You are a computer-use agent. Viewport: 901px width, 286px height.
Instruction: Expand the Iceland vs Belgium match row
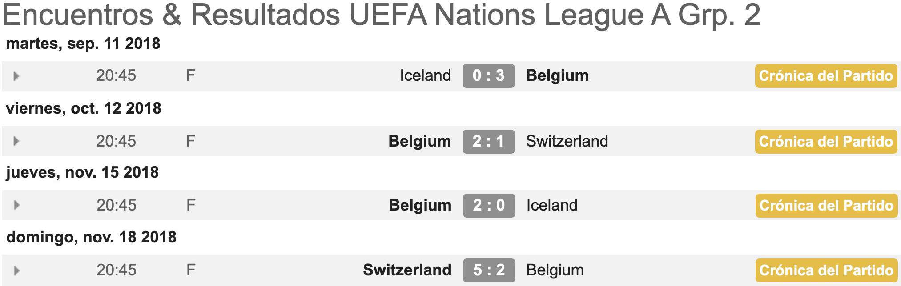pos(16,76)
